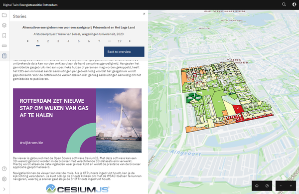
Task: Select story page 7
Action: point(99,41)
